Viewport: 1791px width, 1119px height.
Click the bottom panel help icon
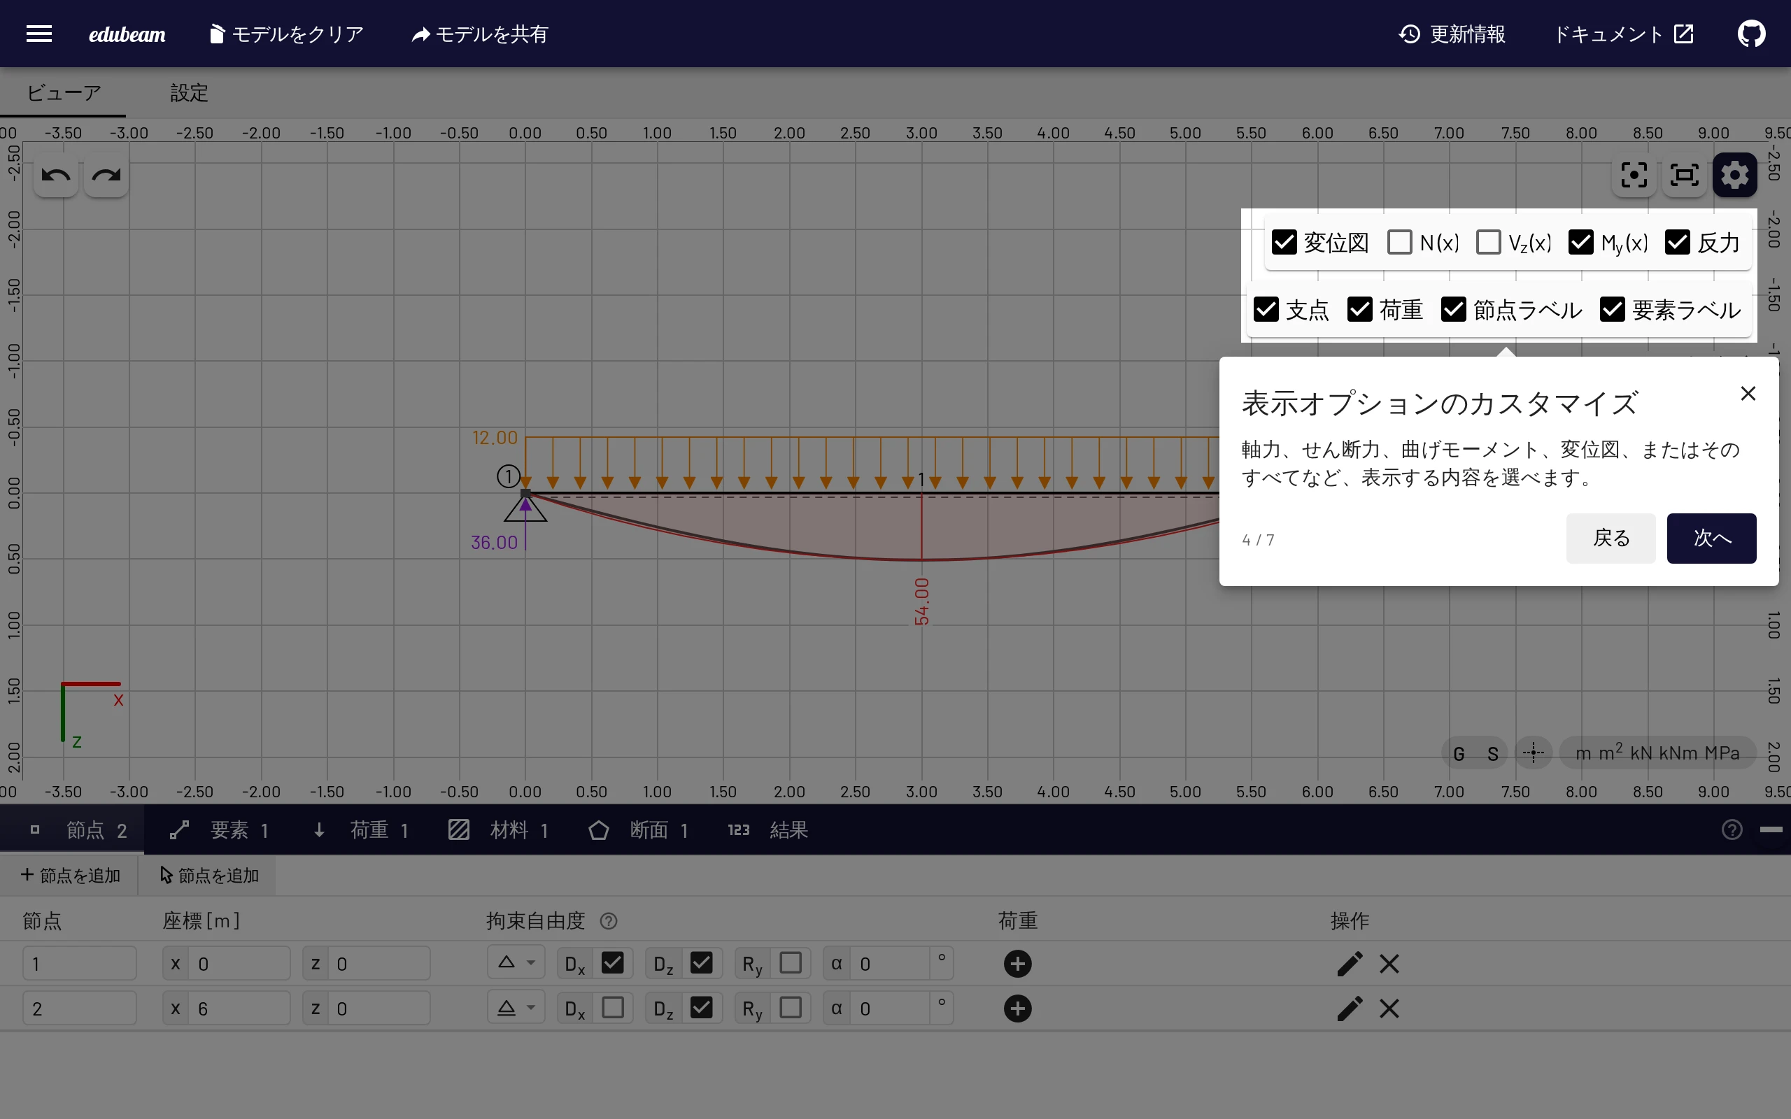click(1732, 829)
